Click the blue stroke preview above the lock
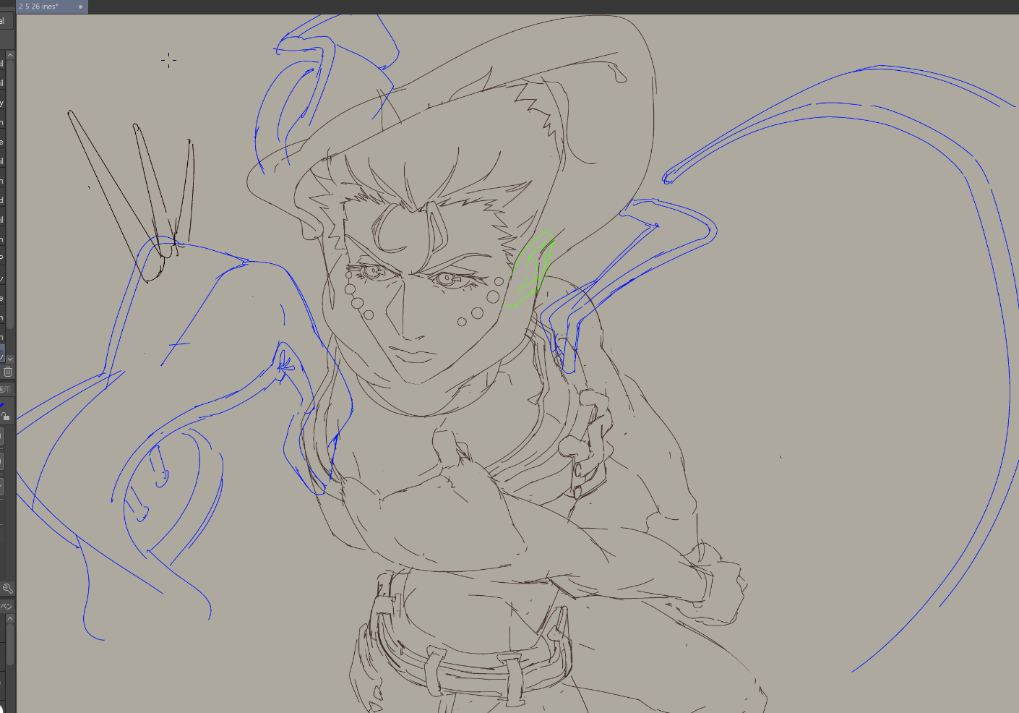Image resolution: width=1019 pixels, height=713 pixels. point(3,404)
